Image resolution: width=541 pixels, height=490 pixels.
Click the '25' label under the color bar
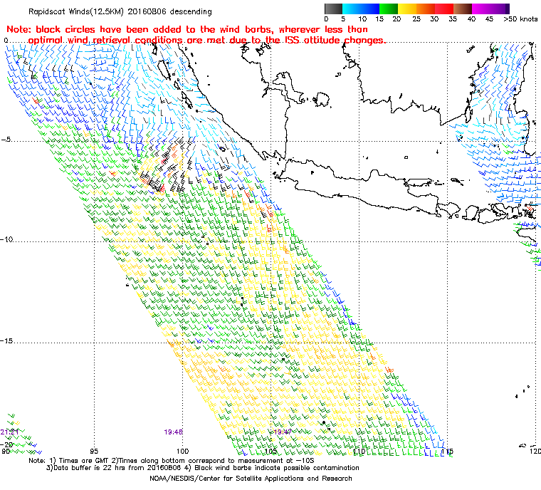(x=416, y=19)
